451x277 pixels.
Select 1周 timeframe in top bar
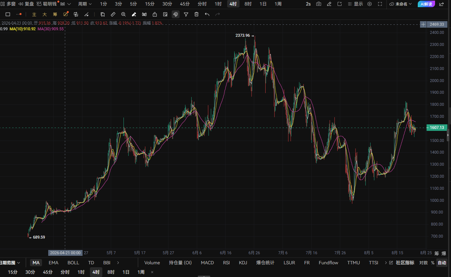pyautogui.click(x=278, y=4)
